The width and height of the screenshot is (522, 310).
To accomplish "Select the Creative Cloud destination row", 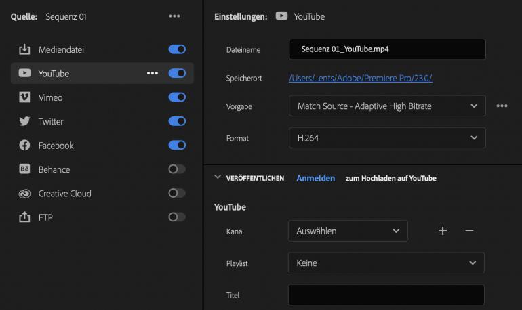I will click(102, 193).
